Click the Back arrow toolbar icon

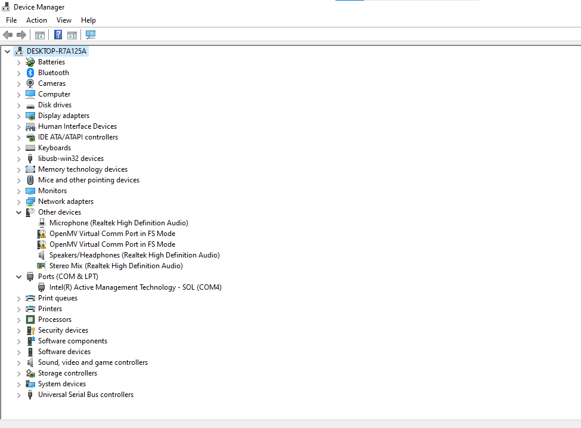[x=8, y=35]
